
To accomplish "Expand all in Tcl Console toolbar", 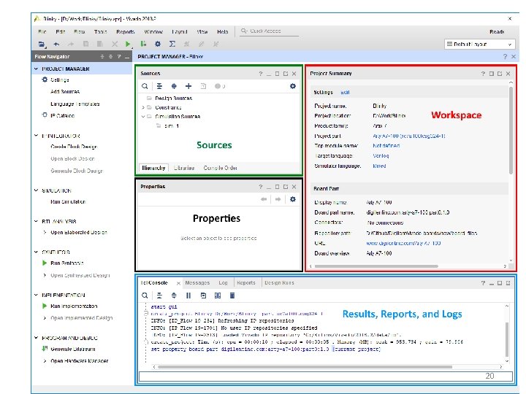I will (x=174, y=295).
